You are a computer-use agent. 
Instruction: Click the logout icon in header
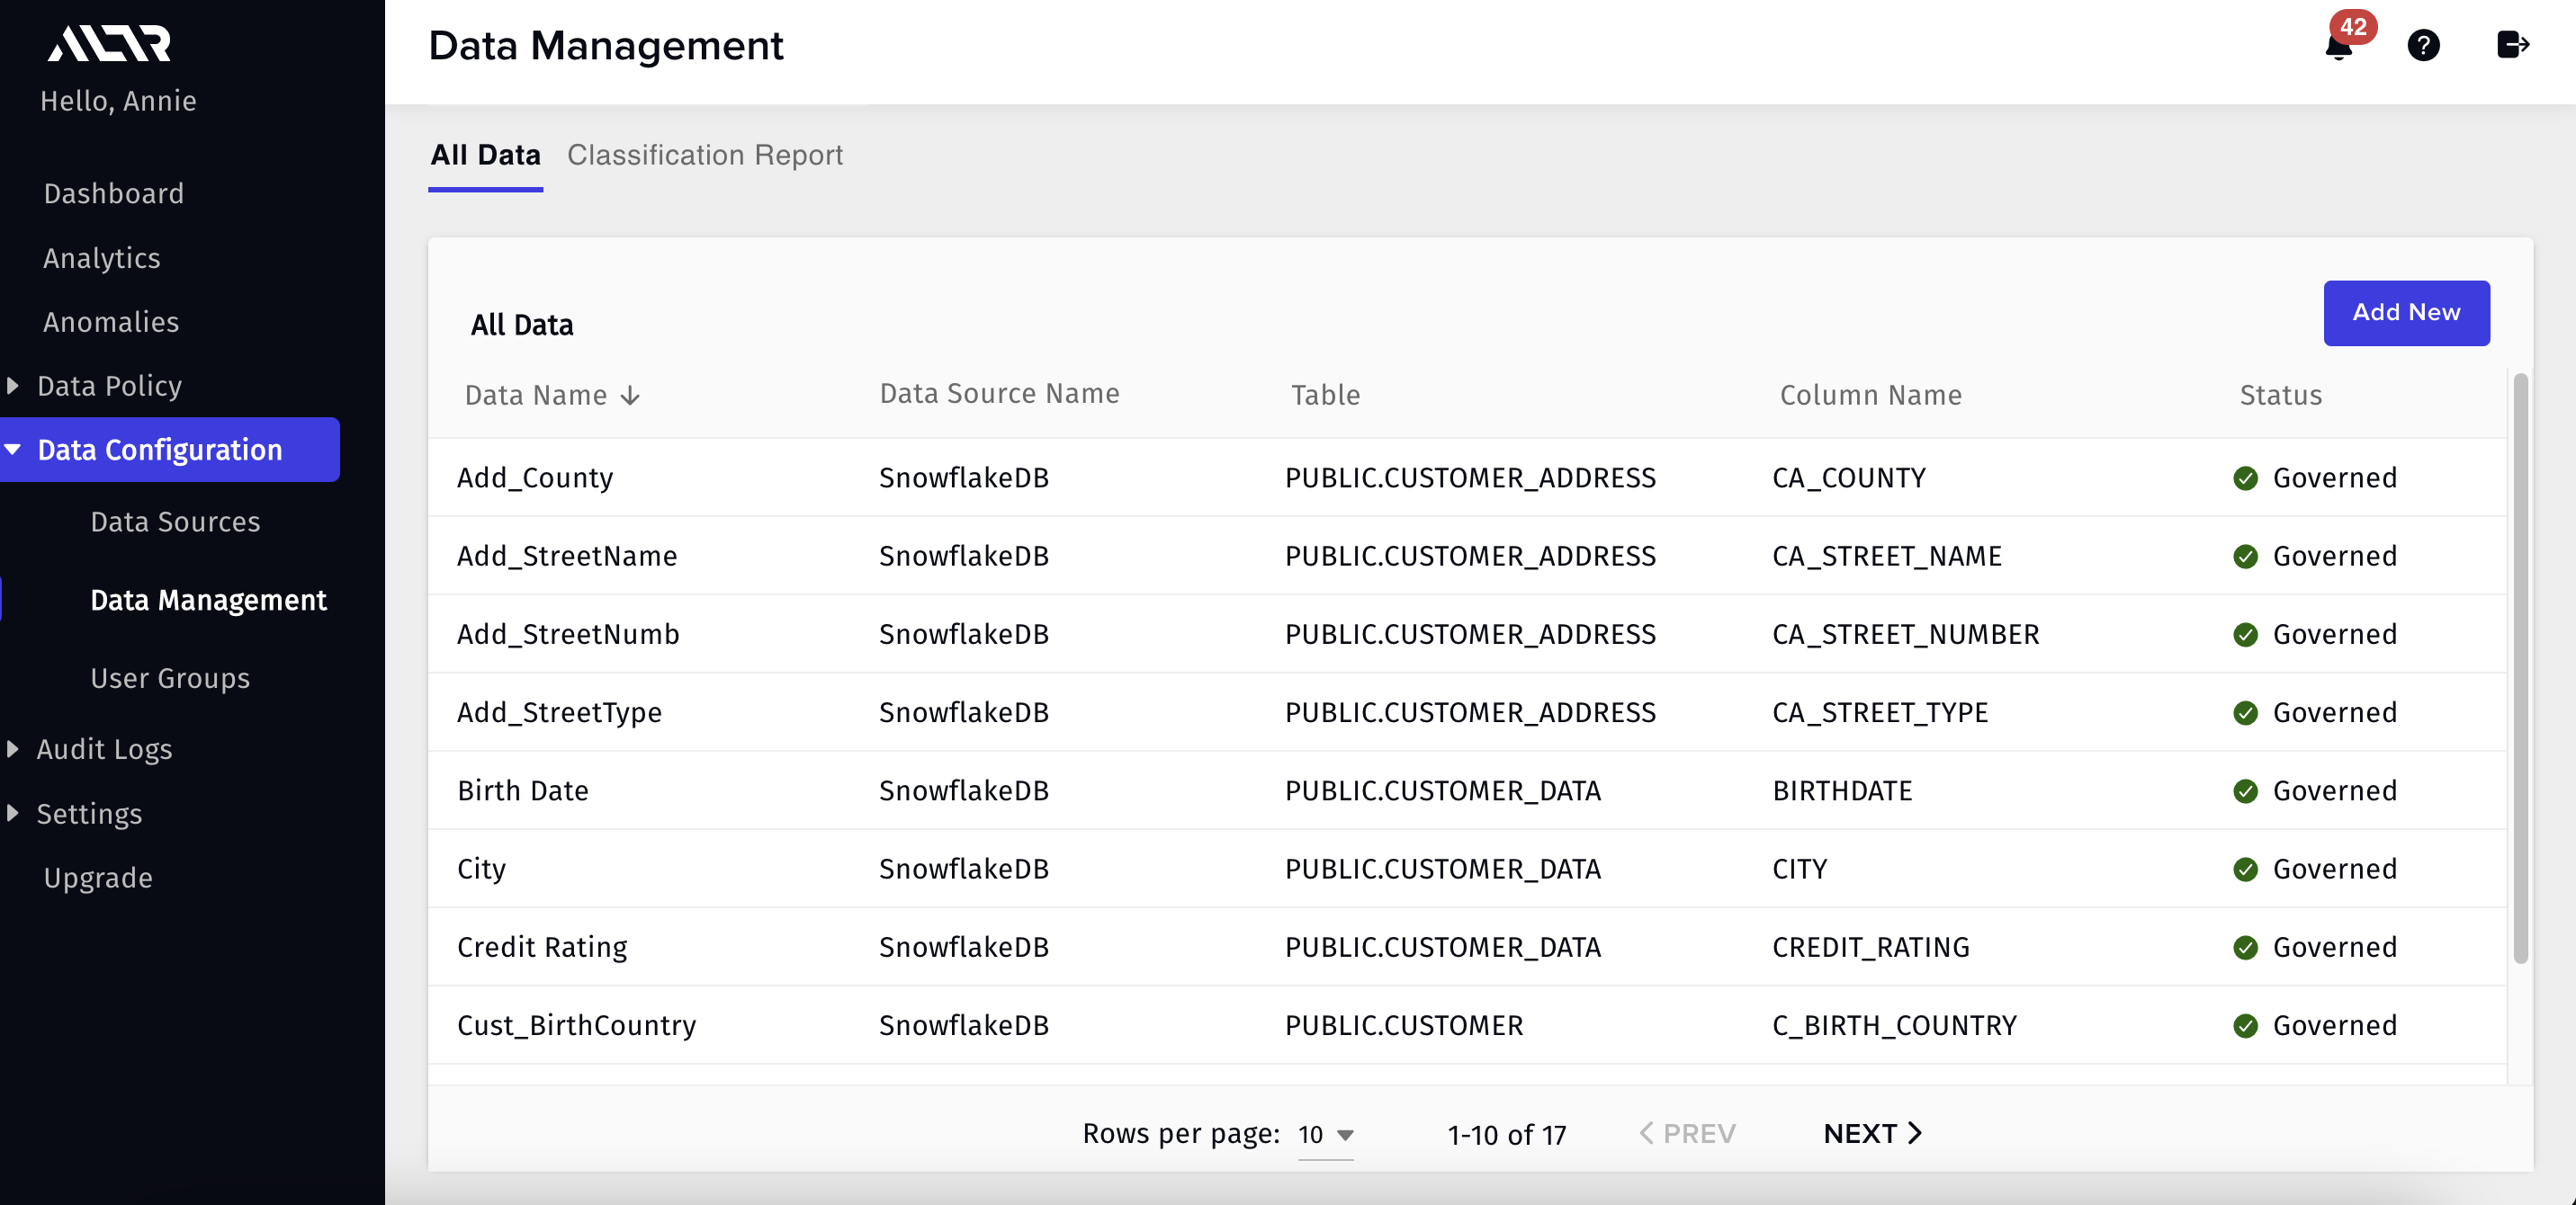point(2511,46)
